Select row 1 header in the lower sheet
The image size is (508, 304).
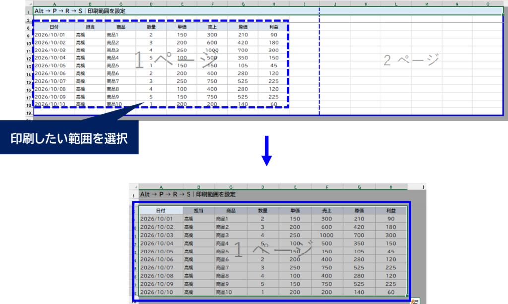click(x=134, y=195)
